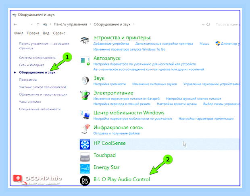Viewport: 250px width, 196px height.
Task: Click Добавление устройства link
Action: (111, 44)
